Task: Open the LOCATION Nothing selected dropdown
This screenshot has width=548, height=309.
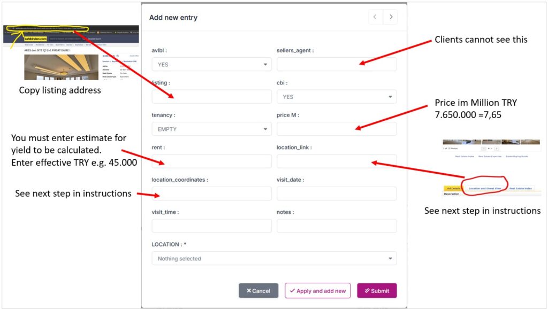Action: tap(274, 258)
